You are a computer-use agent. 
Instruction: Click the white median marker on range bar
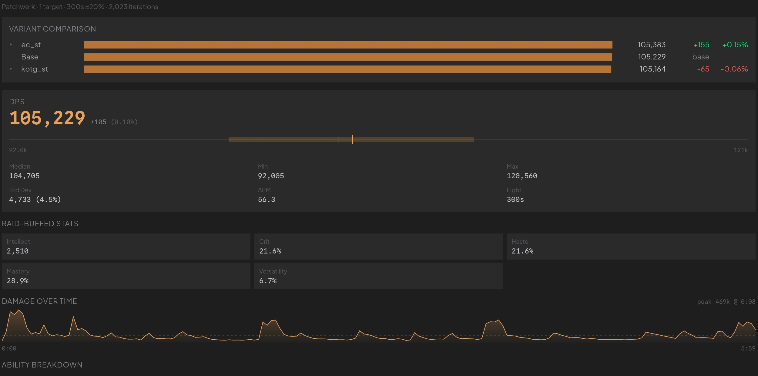click(x=338, y=139)
